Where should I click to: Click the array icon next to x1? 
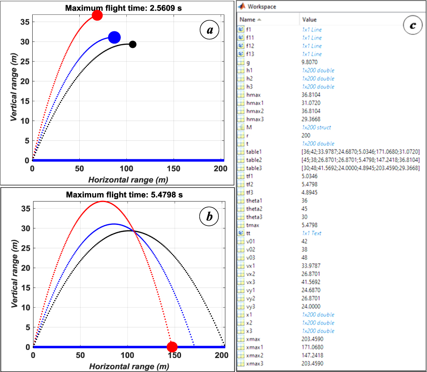241,314
